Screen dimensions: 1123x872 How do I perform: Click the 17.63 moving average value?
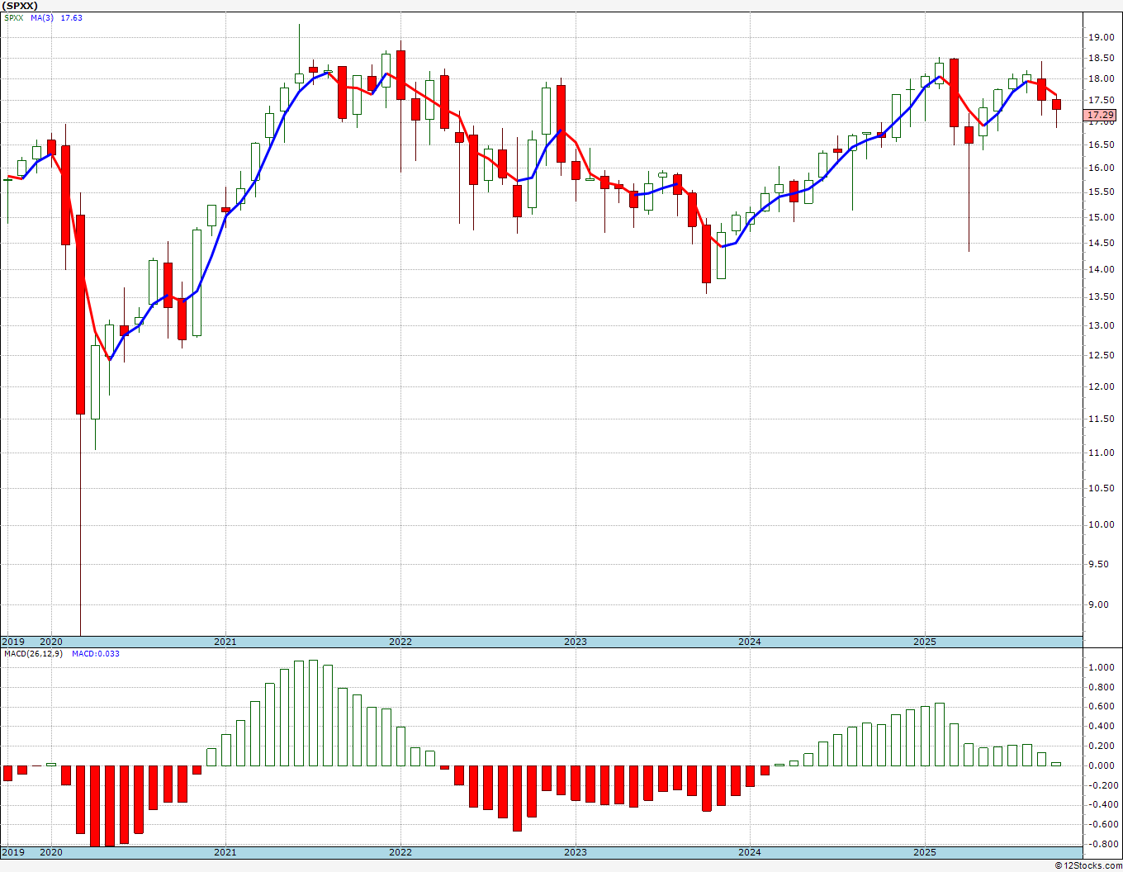click(72, 17)
